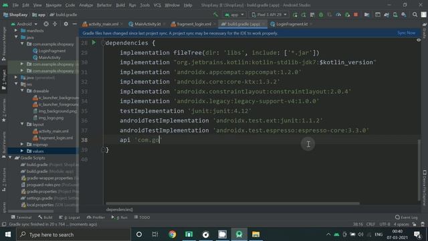Open project panel settings gear
Screen dimensions: 428x241
coord(66,24)
